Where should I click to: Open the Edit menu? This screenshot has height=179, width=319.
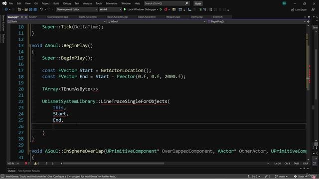[19, 3]
